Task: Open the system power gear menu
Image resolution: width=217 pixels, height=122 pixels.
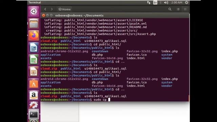Action: [x=186, y=2]
